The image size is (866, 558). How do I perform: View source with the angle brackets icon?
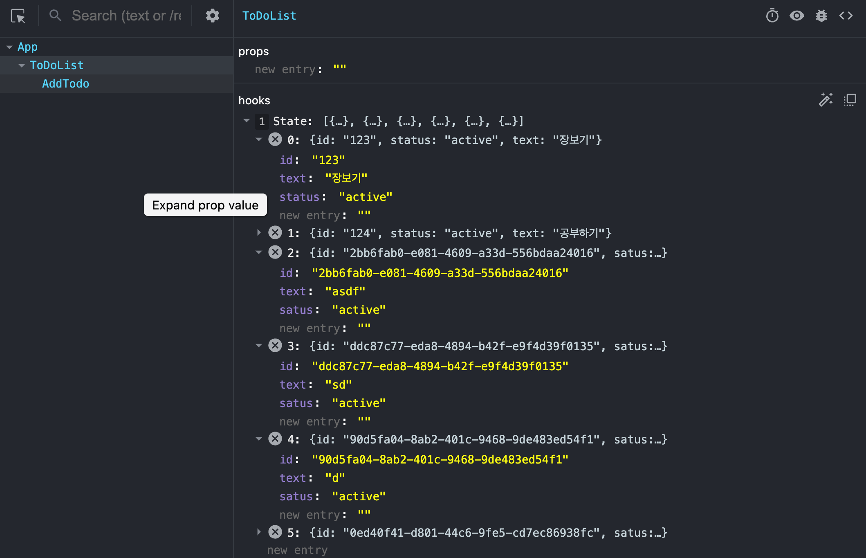846,16
